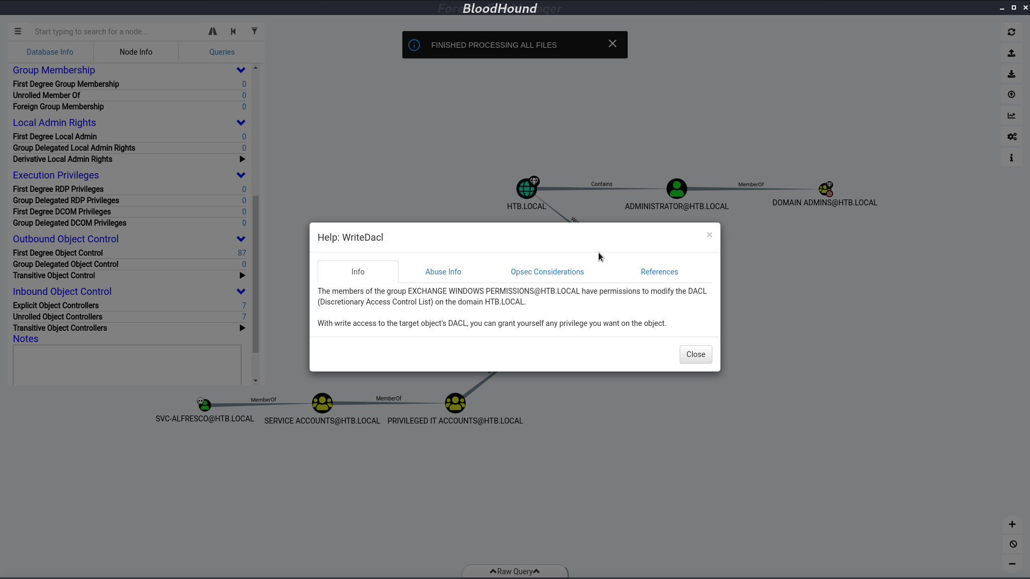Select the PRIVILEGED IT ACCOUNTS@HTB.LOCAL group node
This screenshot has height=579, width=1030.
455,403
